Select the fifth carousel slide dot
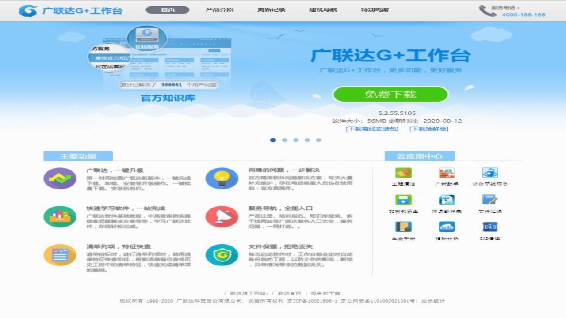566x318 pixels. click(319, 140)
